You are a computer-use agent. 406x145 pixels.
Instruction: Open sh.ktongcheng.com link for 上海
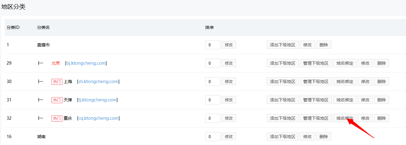pos(98,82)
